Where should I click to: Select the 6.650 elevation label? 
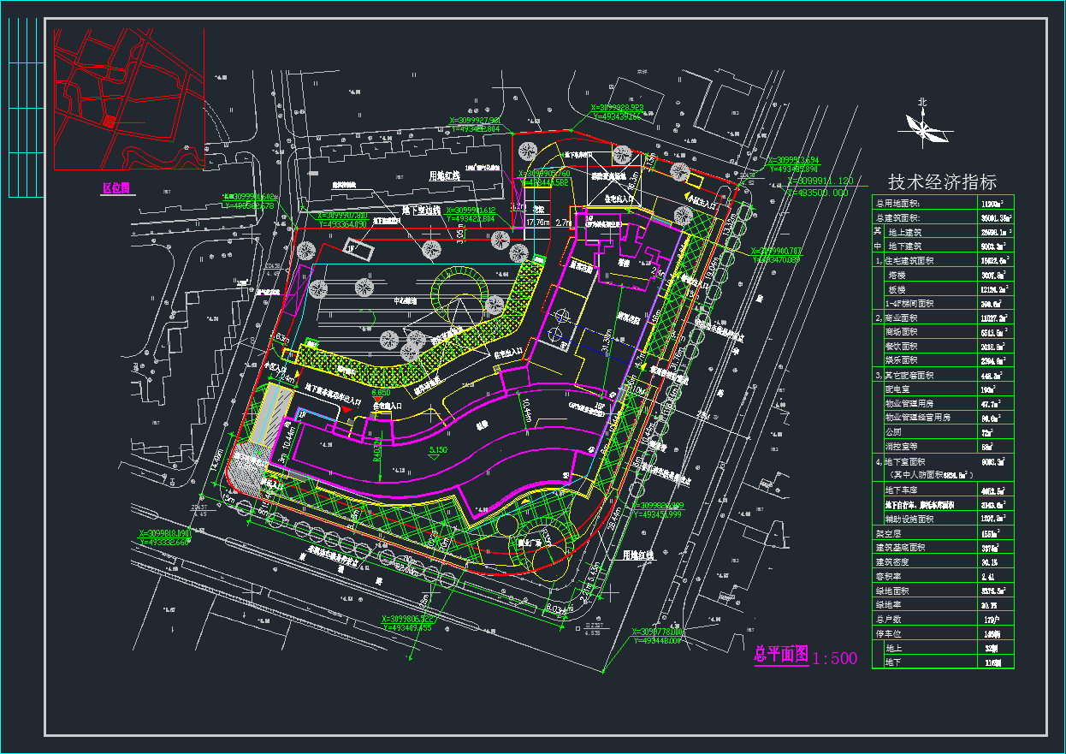point(380,392)
